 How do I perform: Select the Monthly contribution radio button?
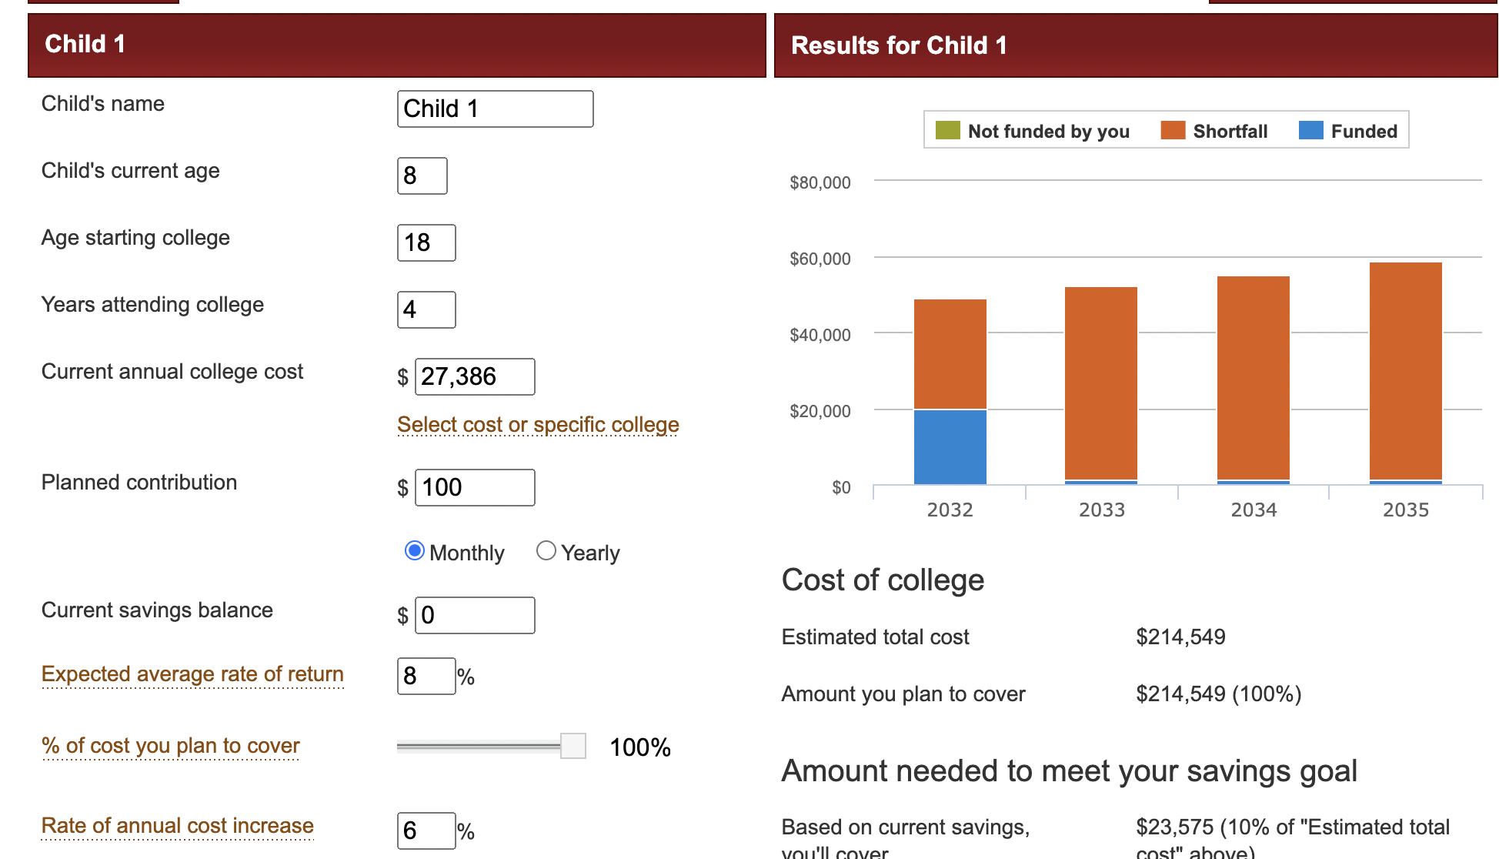(415, 551)
